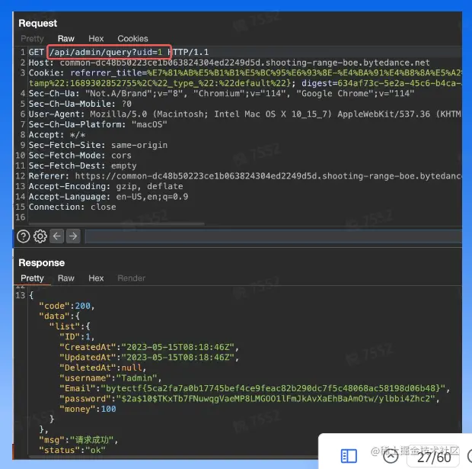Click the request search input field
The width and height of the screenshot is (472, 469).
[x=273, y=236]
